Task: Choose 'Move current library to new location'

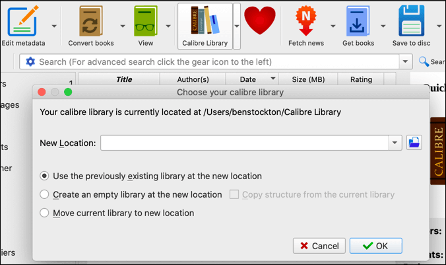Action: tap(44, 213)
